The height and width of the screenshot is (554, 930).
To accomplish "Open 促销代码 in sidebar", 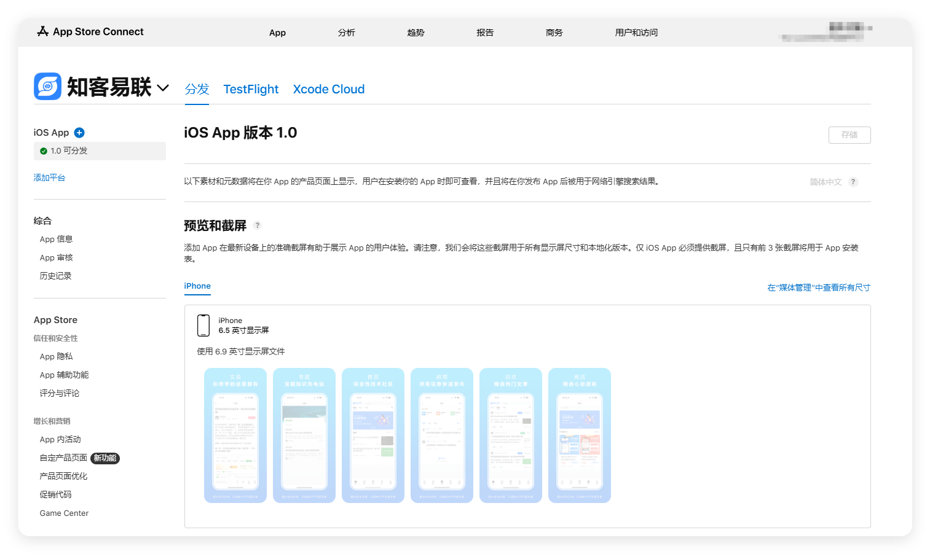I will [x=56, y=495].
